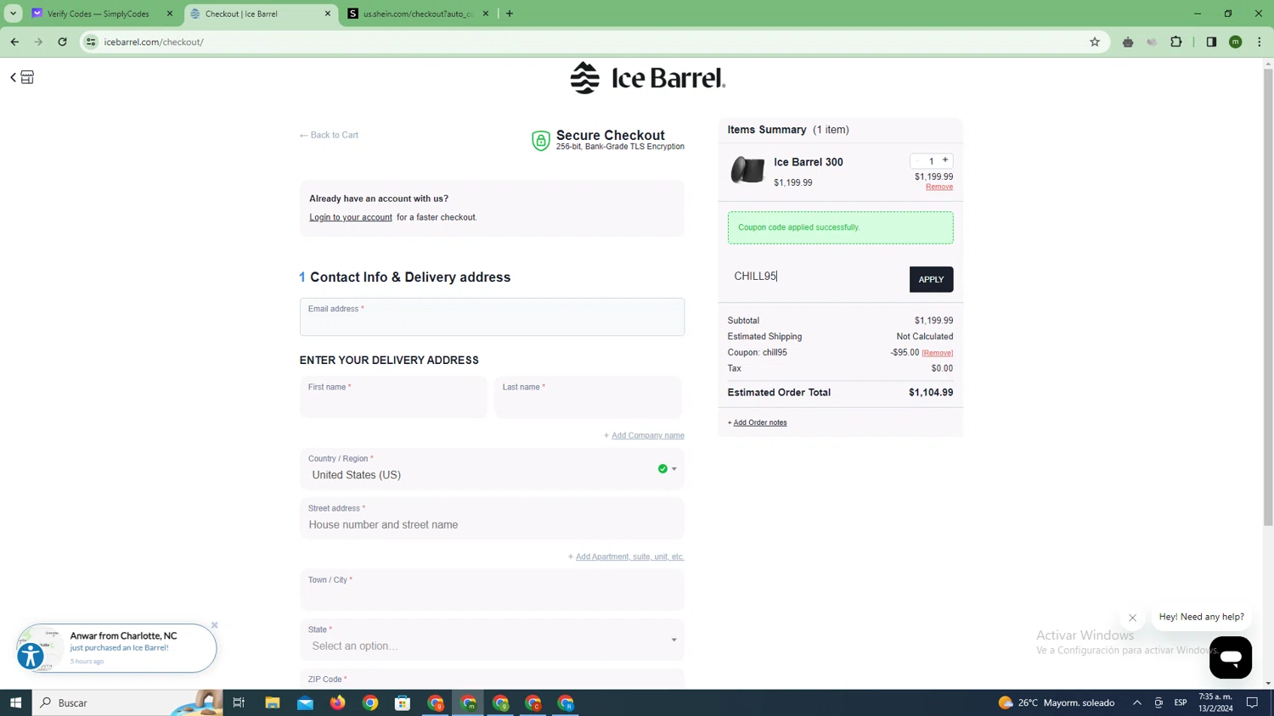Click the browser back arrow
Viewport: 1274px width, 716px height.
(x=14, y=42)
